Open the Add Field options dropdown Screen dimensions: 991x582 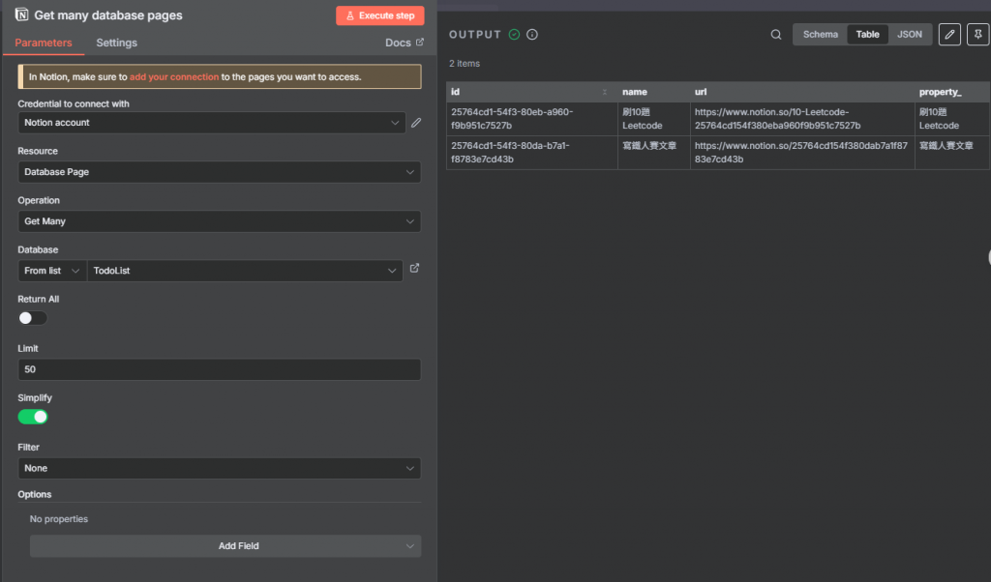point(225,546)
